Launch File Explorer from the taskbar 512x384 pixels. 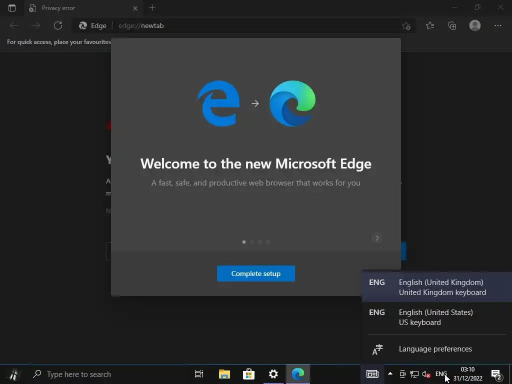pyautogui.click(x=224, y=374)
